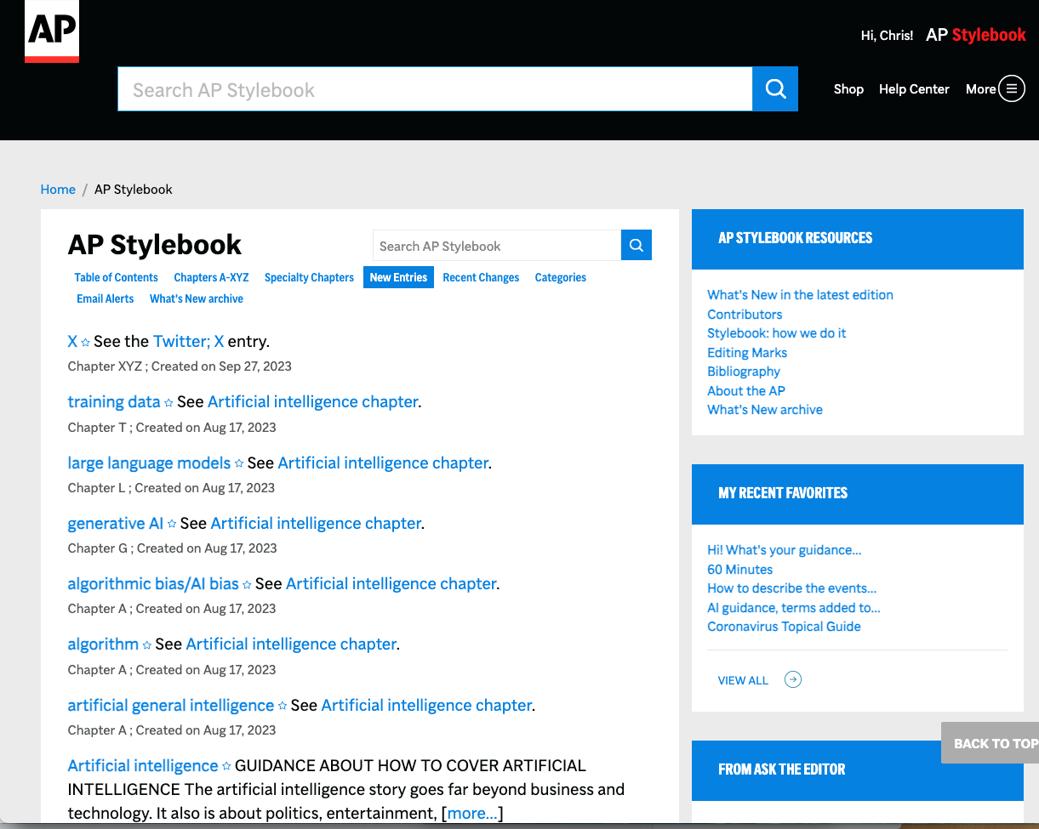
Task: Open the Editing Marks link
Action: tap(747, 352)
